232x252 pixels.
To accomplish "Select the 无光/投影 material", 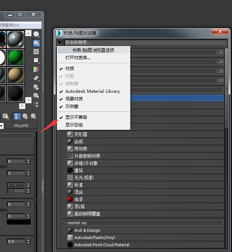I will coord(145,178).
